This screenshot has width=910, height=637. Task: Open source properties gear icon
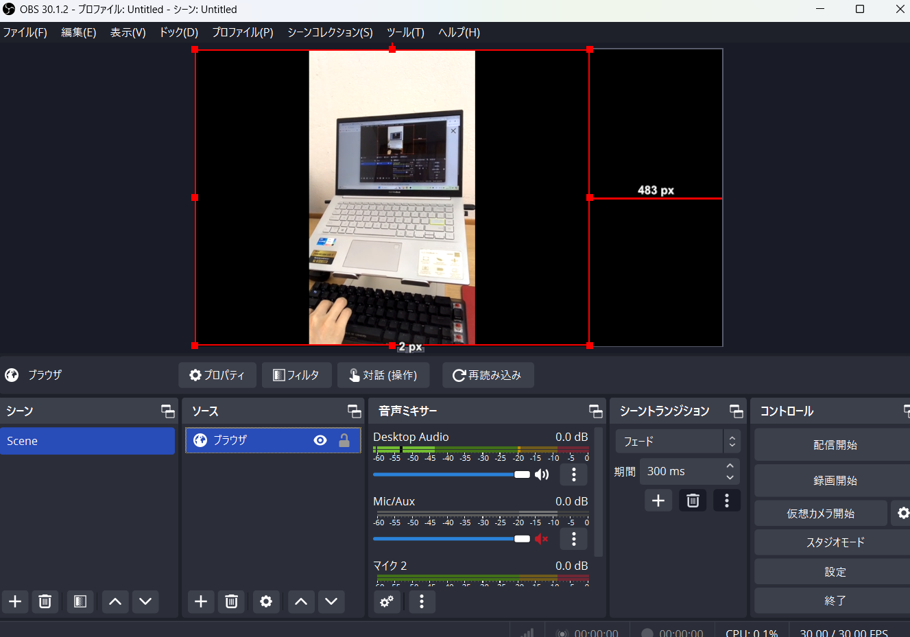click(x=266, y=601)
